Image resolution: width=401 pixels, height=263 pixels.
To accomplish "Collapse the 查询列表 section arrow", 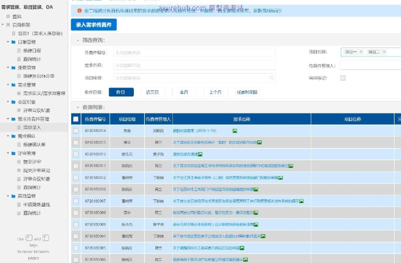I will point(78,107).
